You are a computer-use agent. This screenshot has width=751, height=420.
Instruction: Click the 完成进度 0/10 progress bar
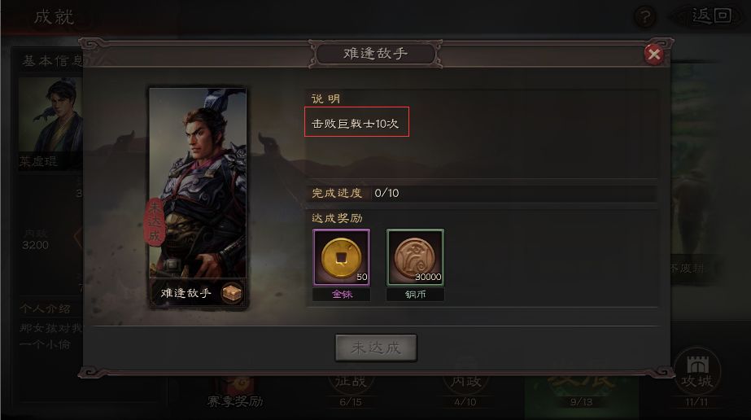[x=482, y=193]
